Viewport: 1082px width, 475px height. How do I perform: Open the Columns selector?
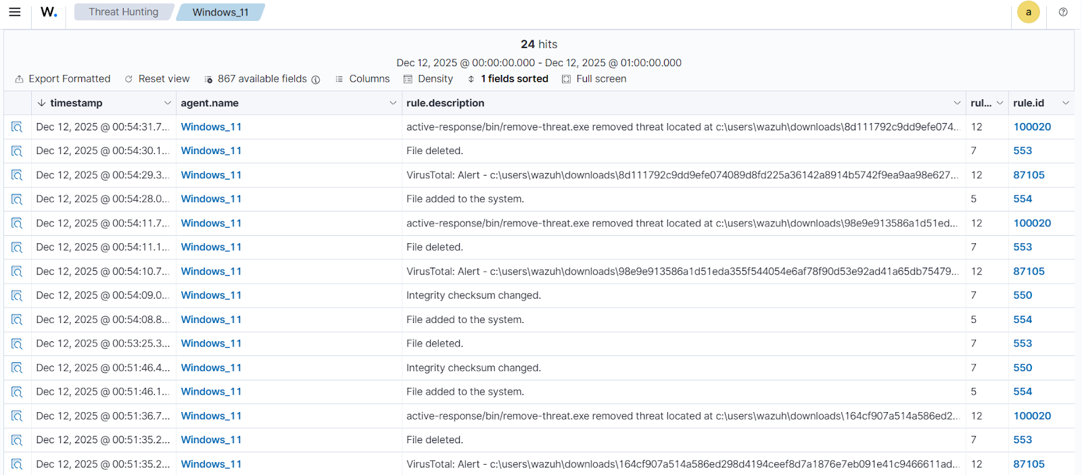[362, 79]
